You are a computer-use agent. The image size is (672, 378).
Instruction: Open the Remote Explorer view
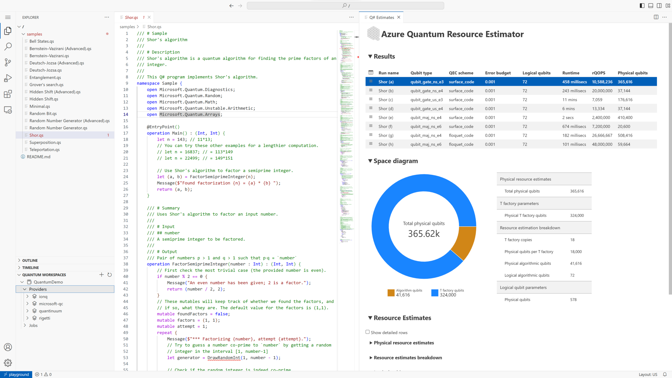pos(8,110)
